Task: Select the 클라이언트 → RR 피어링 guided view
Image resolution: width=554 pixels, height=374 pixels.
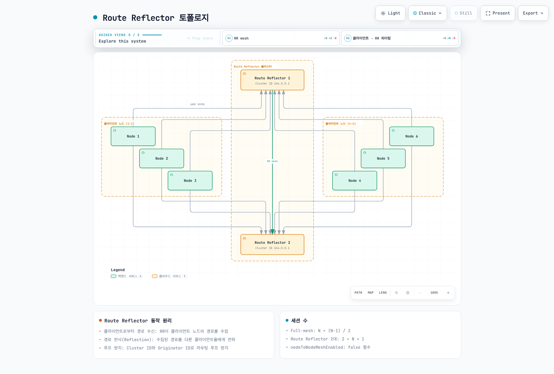Action: (x=400, y=38)
